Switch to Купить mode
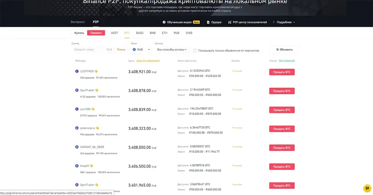The width and height of the screenshot is (373, 195). coord(79,33)
